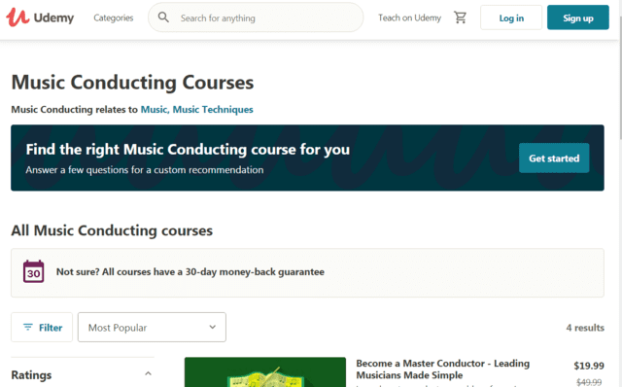
Task: Click the search magnifier icon
Action: coord(163,18)
